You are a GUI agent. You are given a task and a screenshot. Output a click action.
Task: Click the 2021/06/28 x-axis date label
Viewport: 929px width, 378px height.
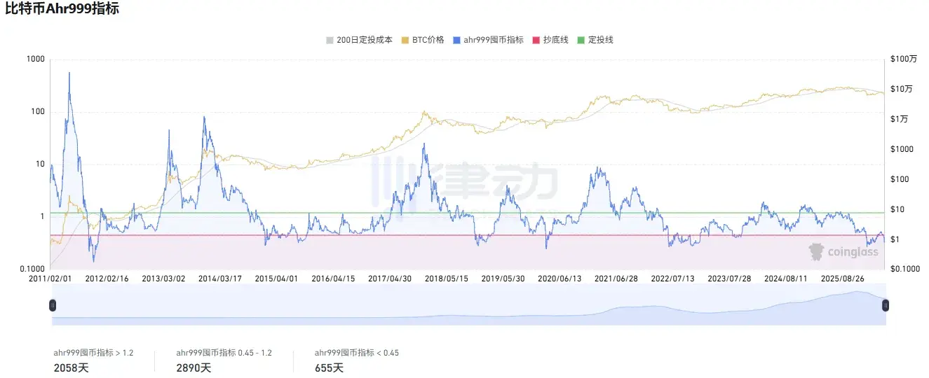616,279
